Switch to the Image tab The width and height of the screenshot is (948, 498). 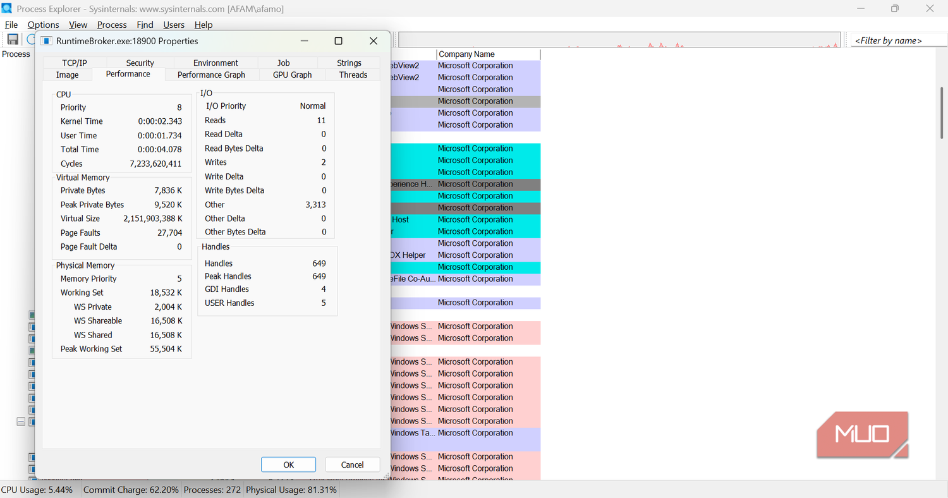68,75
